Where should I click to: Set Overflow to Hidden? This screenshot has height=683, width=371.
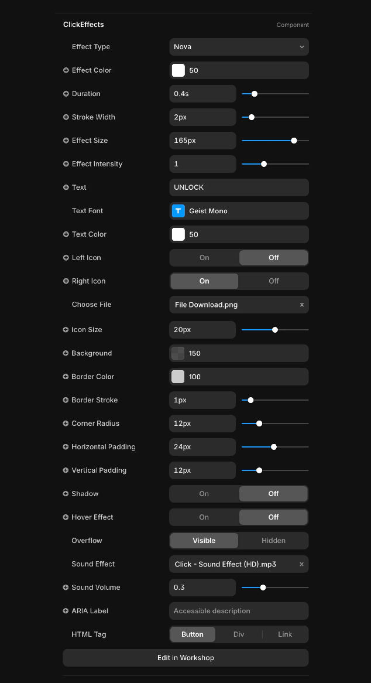point(273,541)
